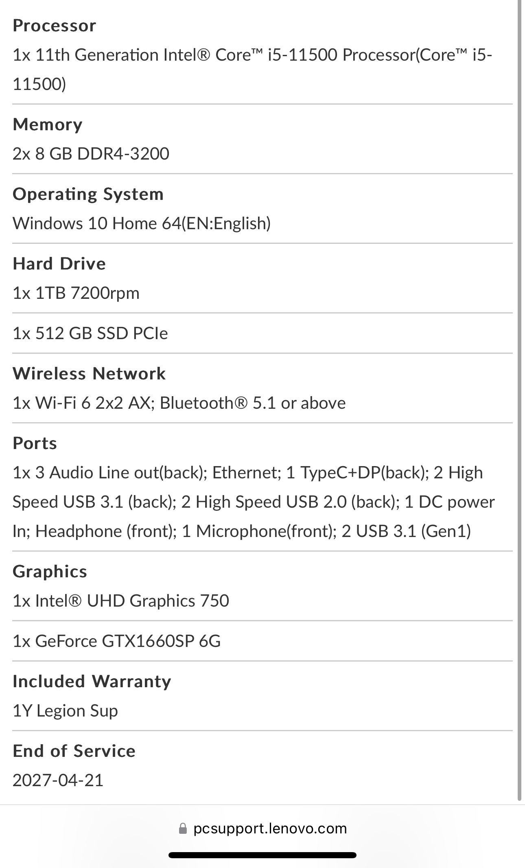Tap the Wireless Network heading

click(89, 374)
